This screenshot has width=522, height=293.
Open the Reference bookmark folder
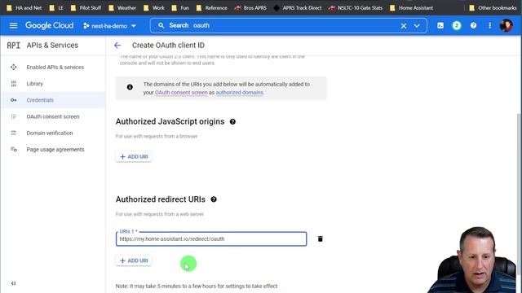click(212, 7)
